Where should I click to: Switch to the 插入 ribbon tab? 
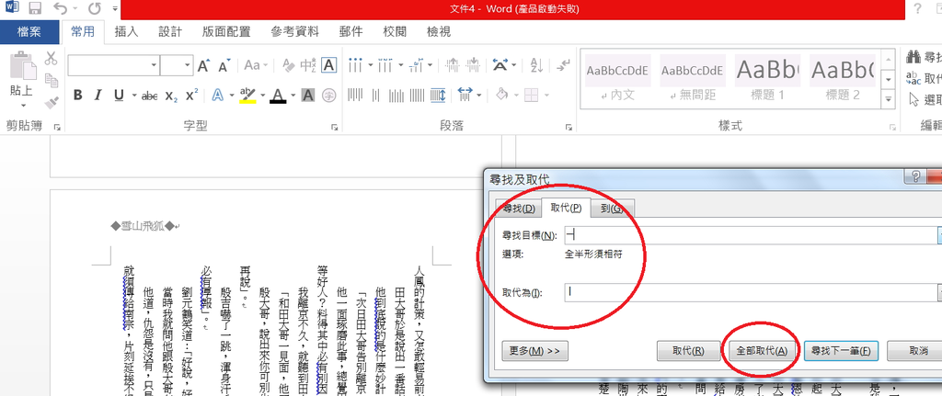(126, 32)
